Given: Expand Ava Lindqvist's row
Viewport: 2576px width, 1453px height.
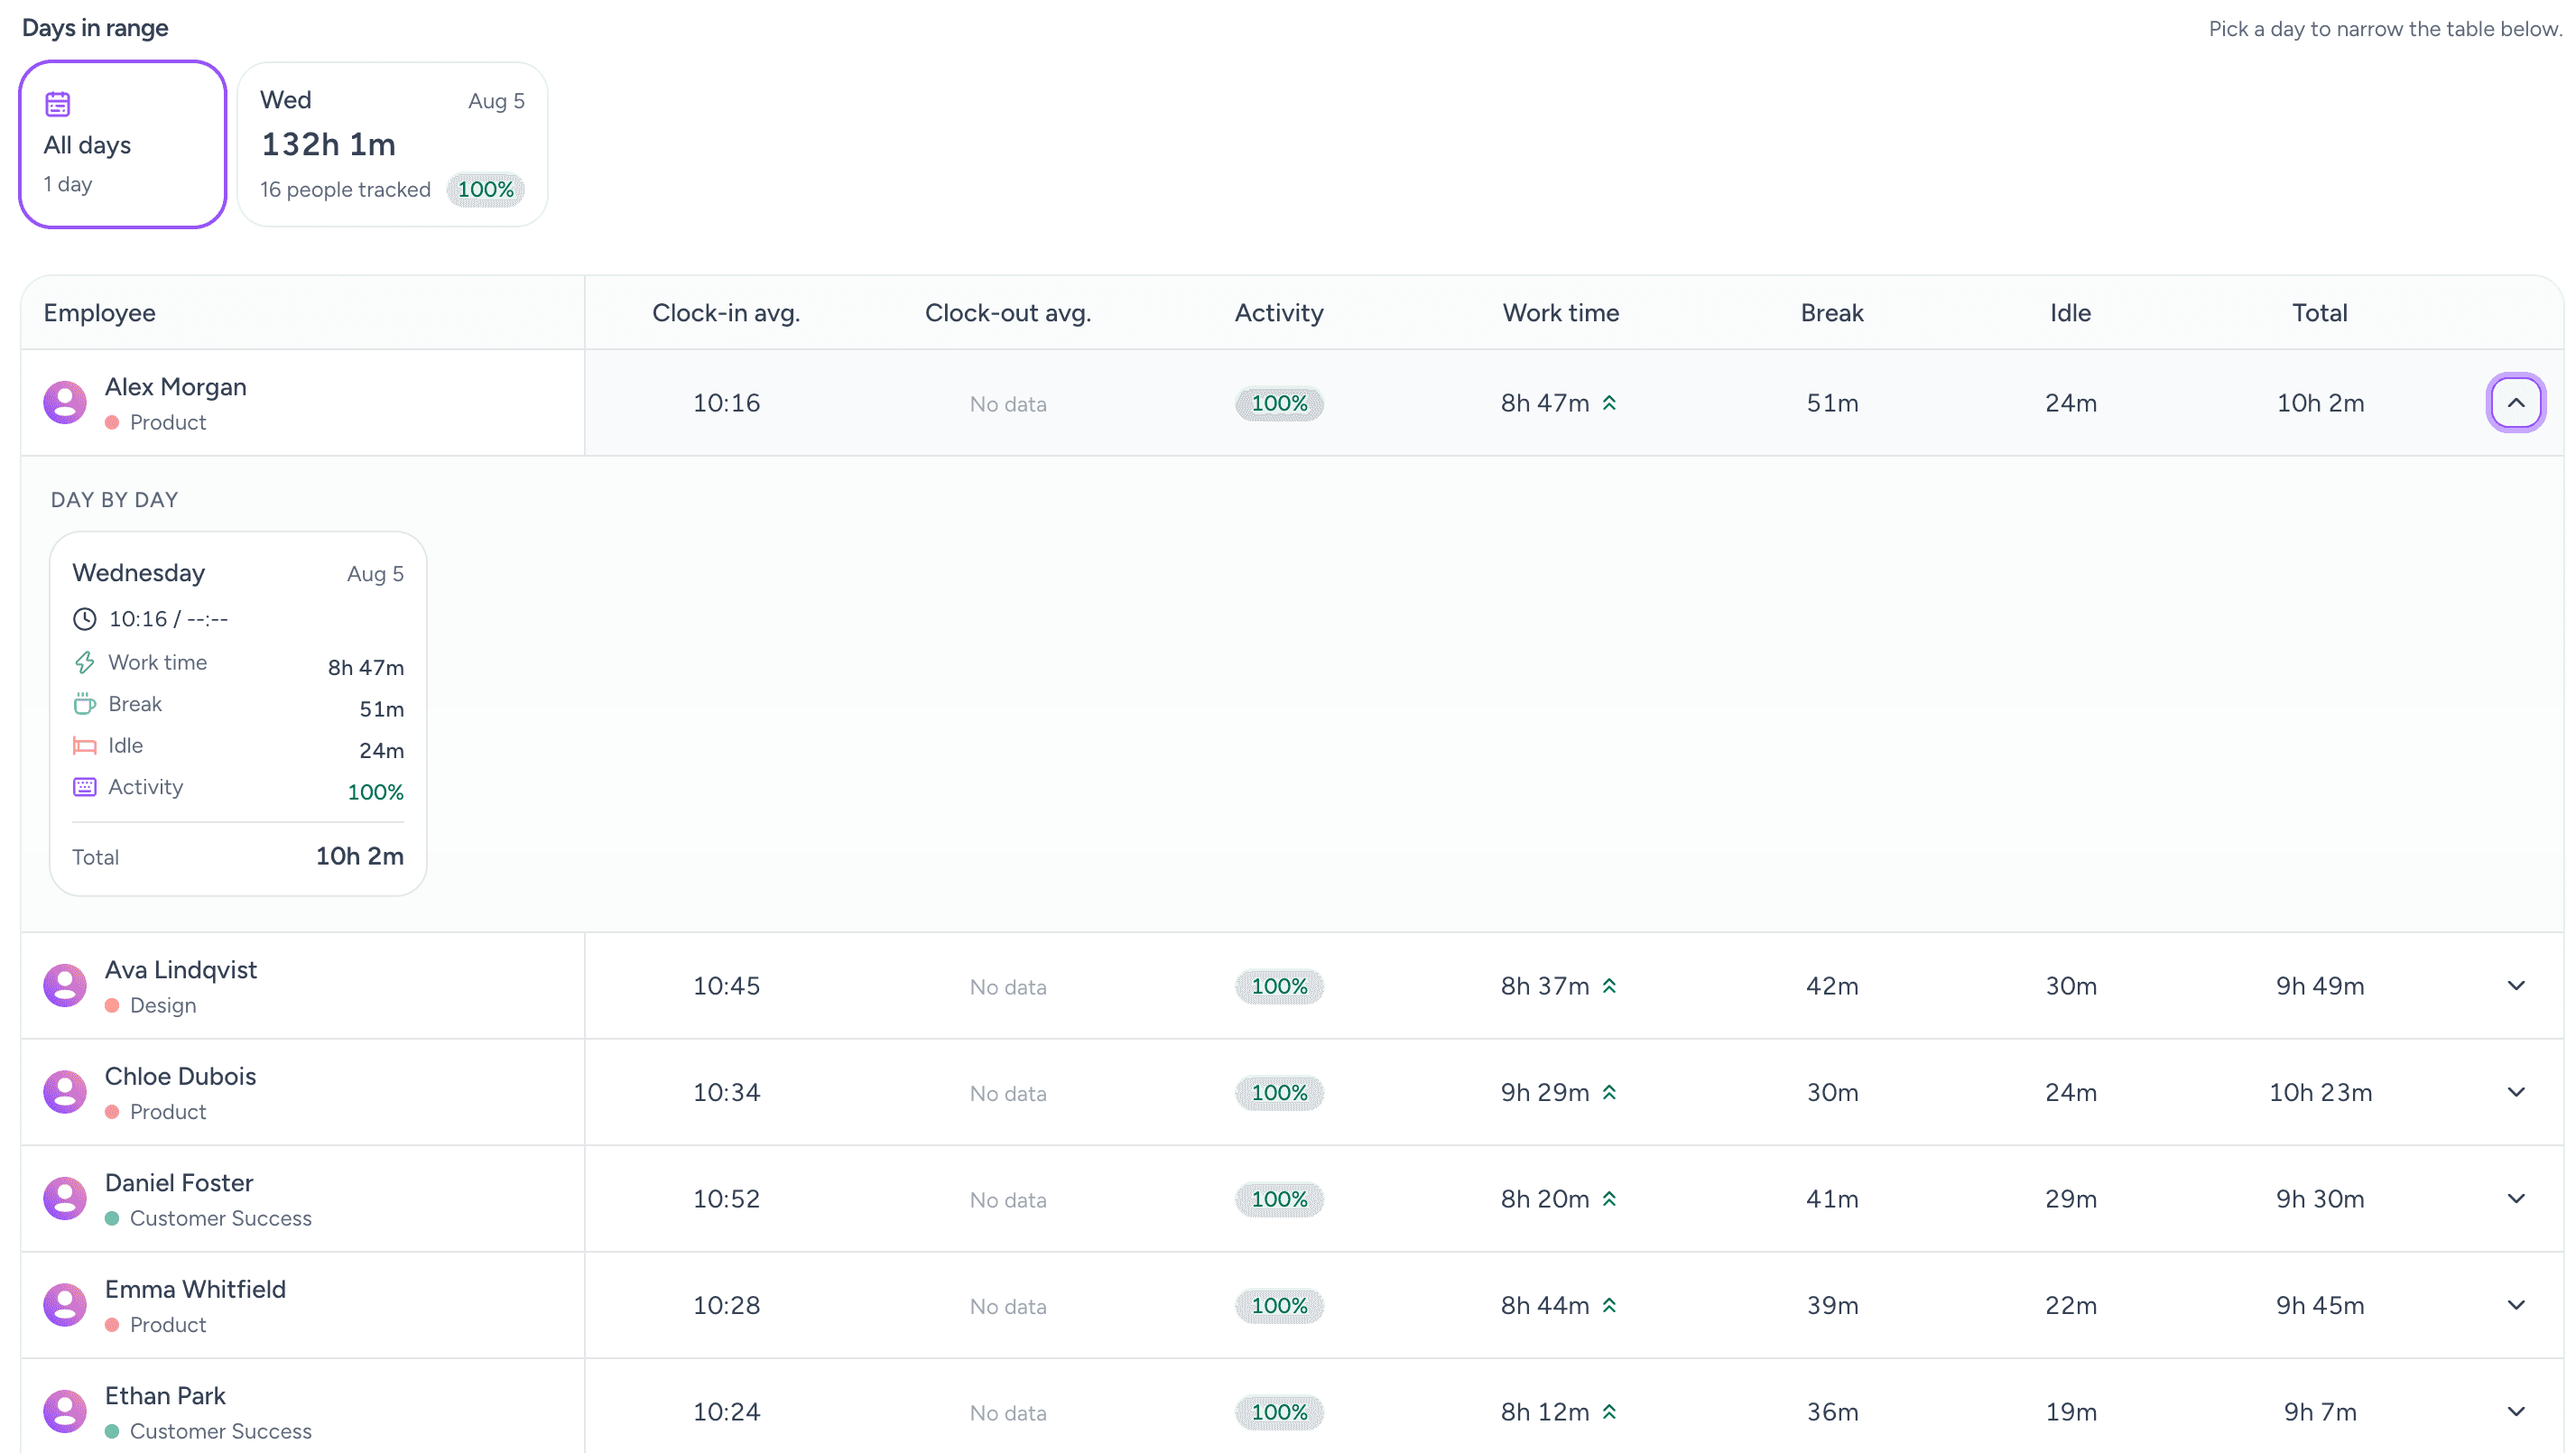Looking at the screenshot, I should coord(2515,985).
